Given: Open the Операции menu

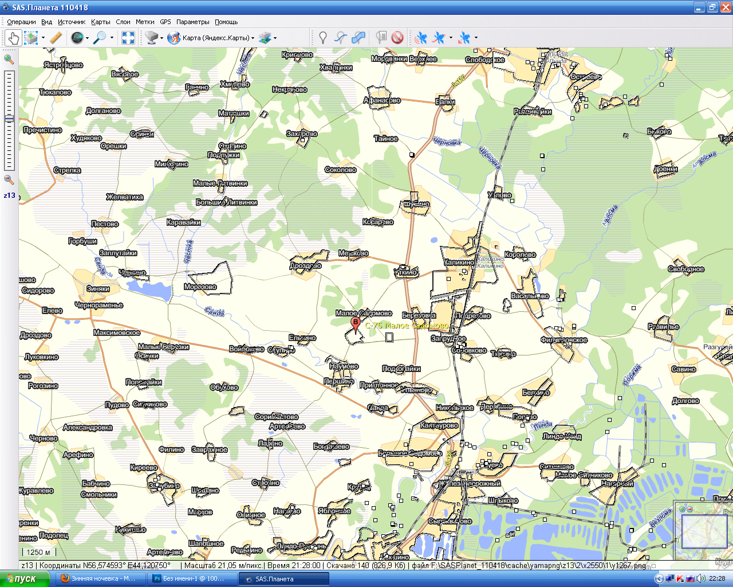Looking at the screenshot, I should [21, 22].
